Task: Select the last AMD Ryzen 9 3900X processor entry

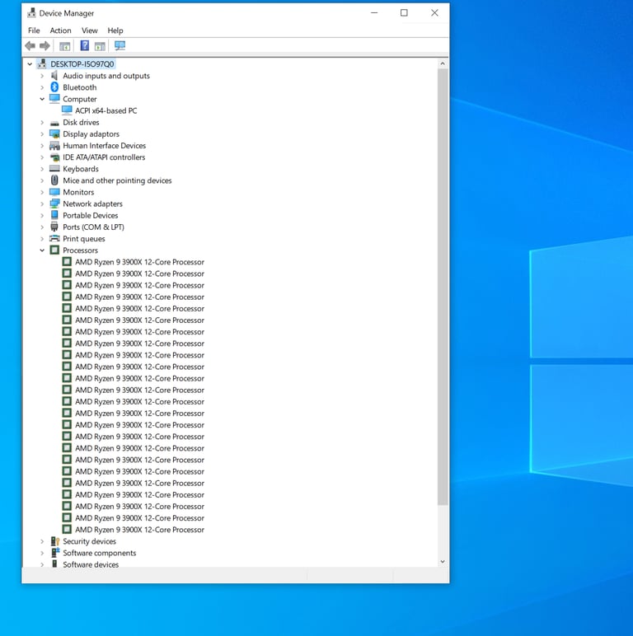Action: 139,530
